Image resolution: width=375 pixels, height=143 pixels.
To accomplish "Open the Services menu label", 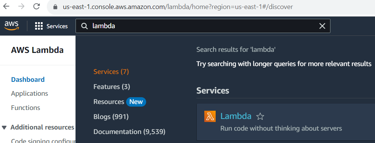I will coord(57,26).
